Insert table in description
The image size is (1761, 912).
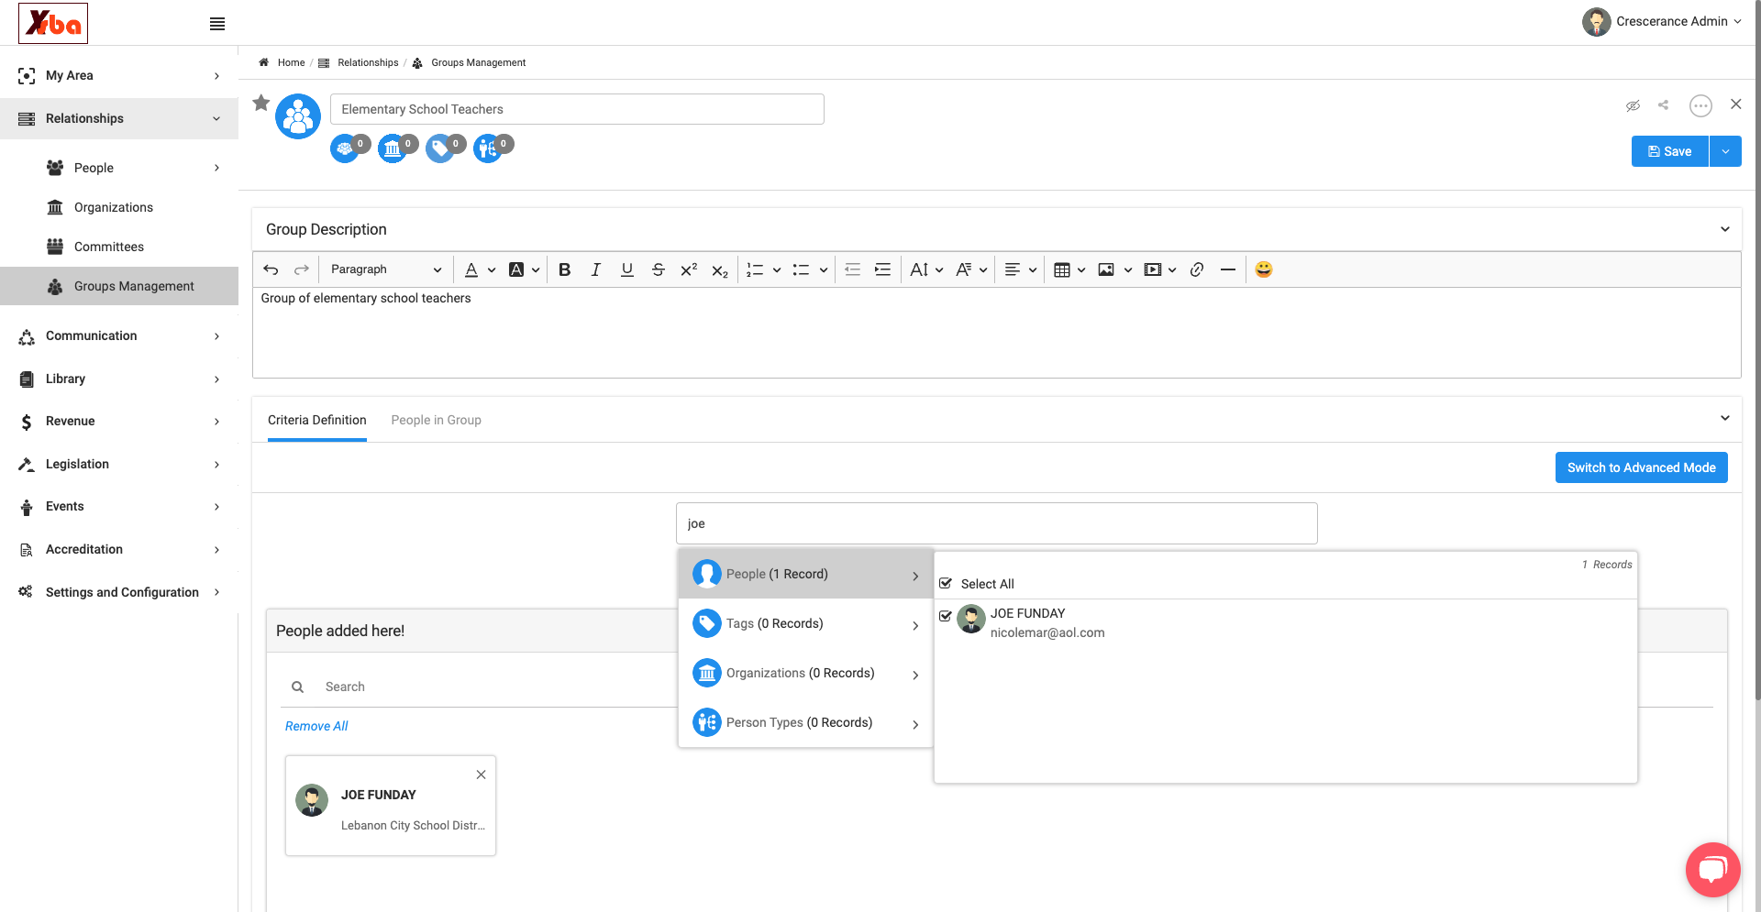pyautogui.click(x=1062, y=269)
